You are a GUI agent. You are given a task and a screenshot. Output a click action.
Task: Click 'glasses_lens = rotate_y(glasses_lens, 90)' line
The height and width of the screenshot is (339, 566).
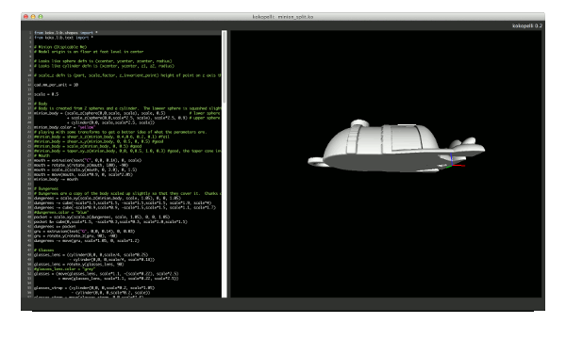pyautogui.click(x=79, y=265)
